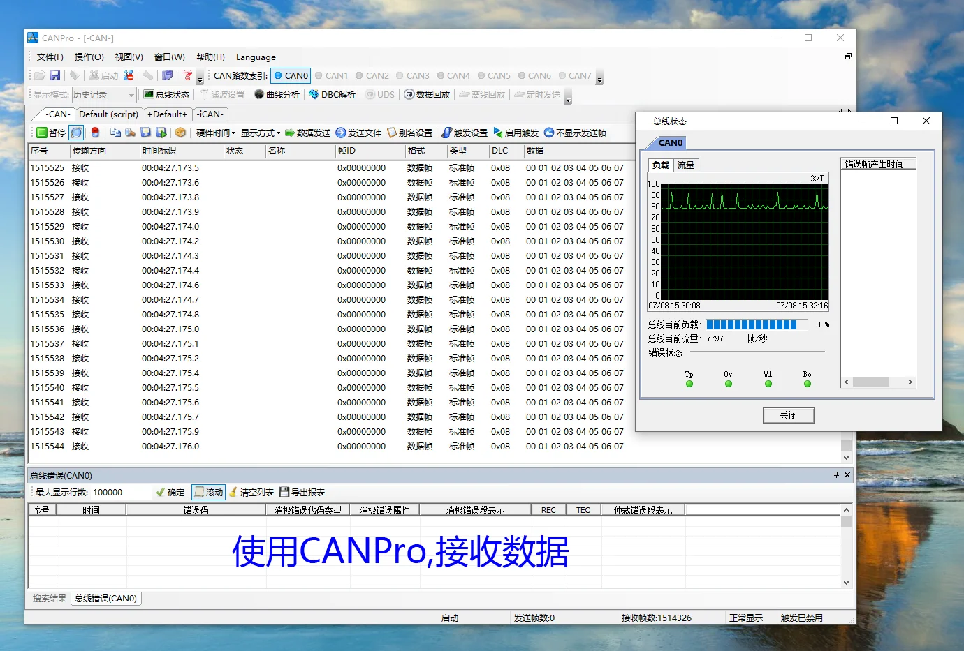Select the CAN1 channel radio button
The height and width of the screenshot is (651, 964).
331,75
